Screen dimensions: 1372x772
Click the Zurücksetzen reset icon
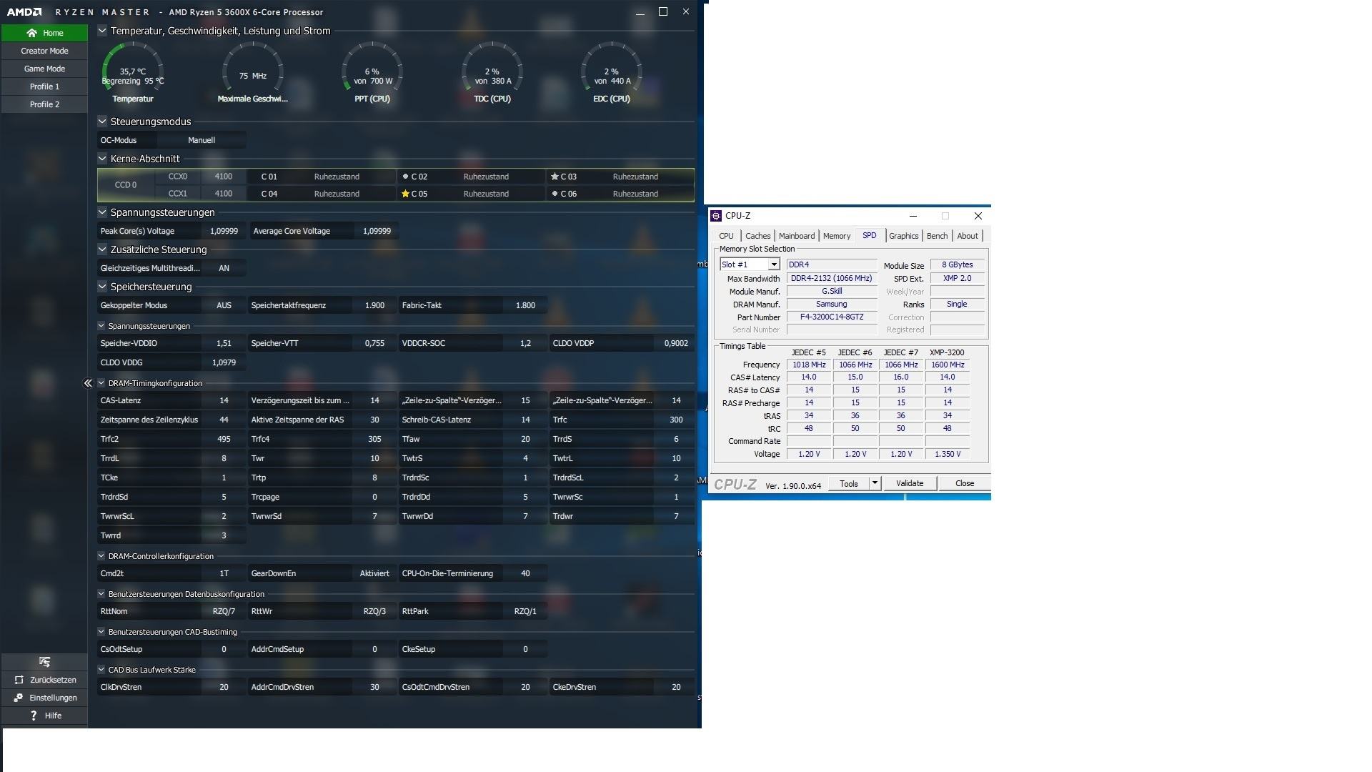pos(19,680)
